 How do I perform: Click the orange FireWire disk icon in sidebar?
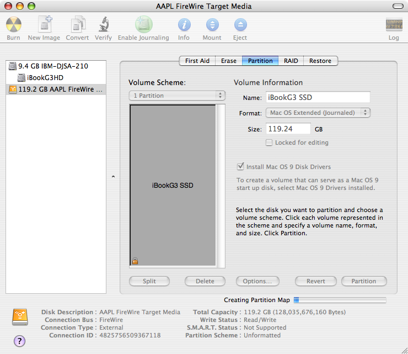(13, 89)
